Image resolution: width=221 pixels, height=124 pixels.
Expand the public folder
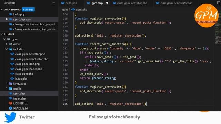click(6, 89)
